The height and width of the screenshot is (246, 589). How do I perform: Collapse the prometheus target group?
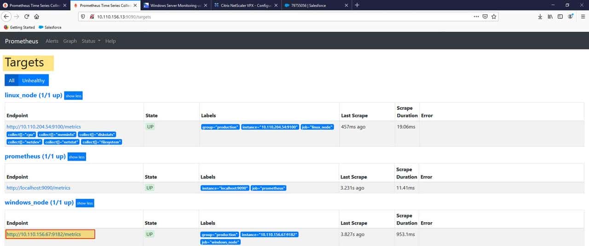(x=76, y=157)
